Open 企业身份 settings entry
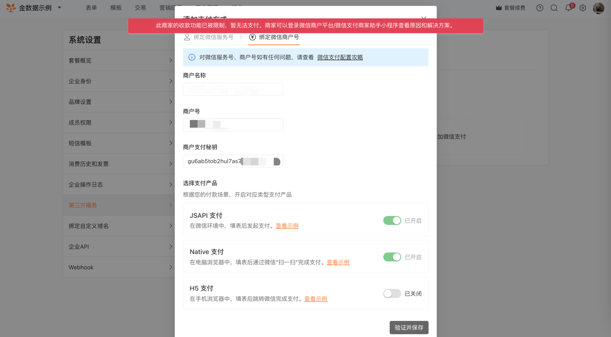The width and height of the screenshot is (611, 337). [x=119, y=81]
